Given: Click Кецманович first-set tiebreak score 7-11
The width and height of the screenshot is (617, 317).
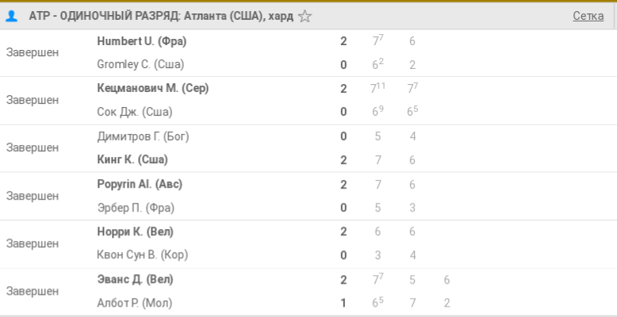Looking at the screenshot, I should (377, 88).
